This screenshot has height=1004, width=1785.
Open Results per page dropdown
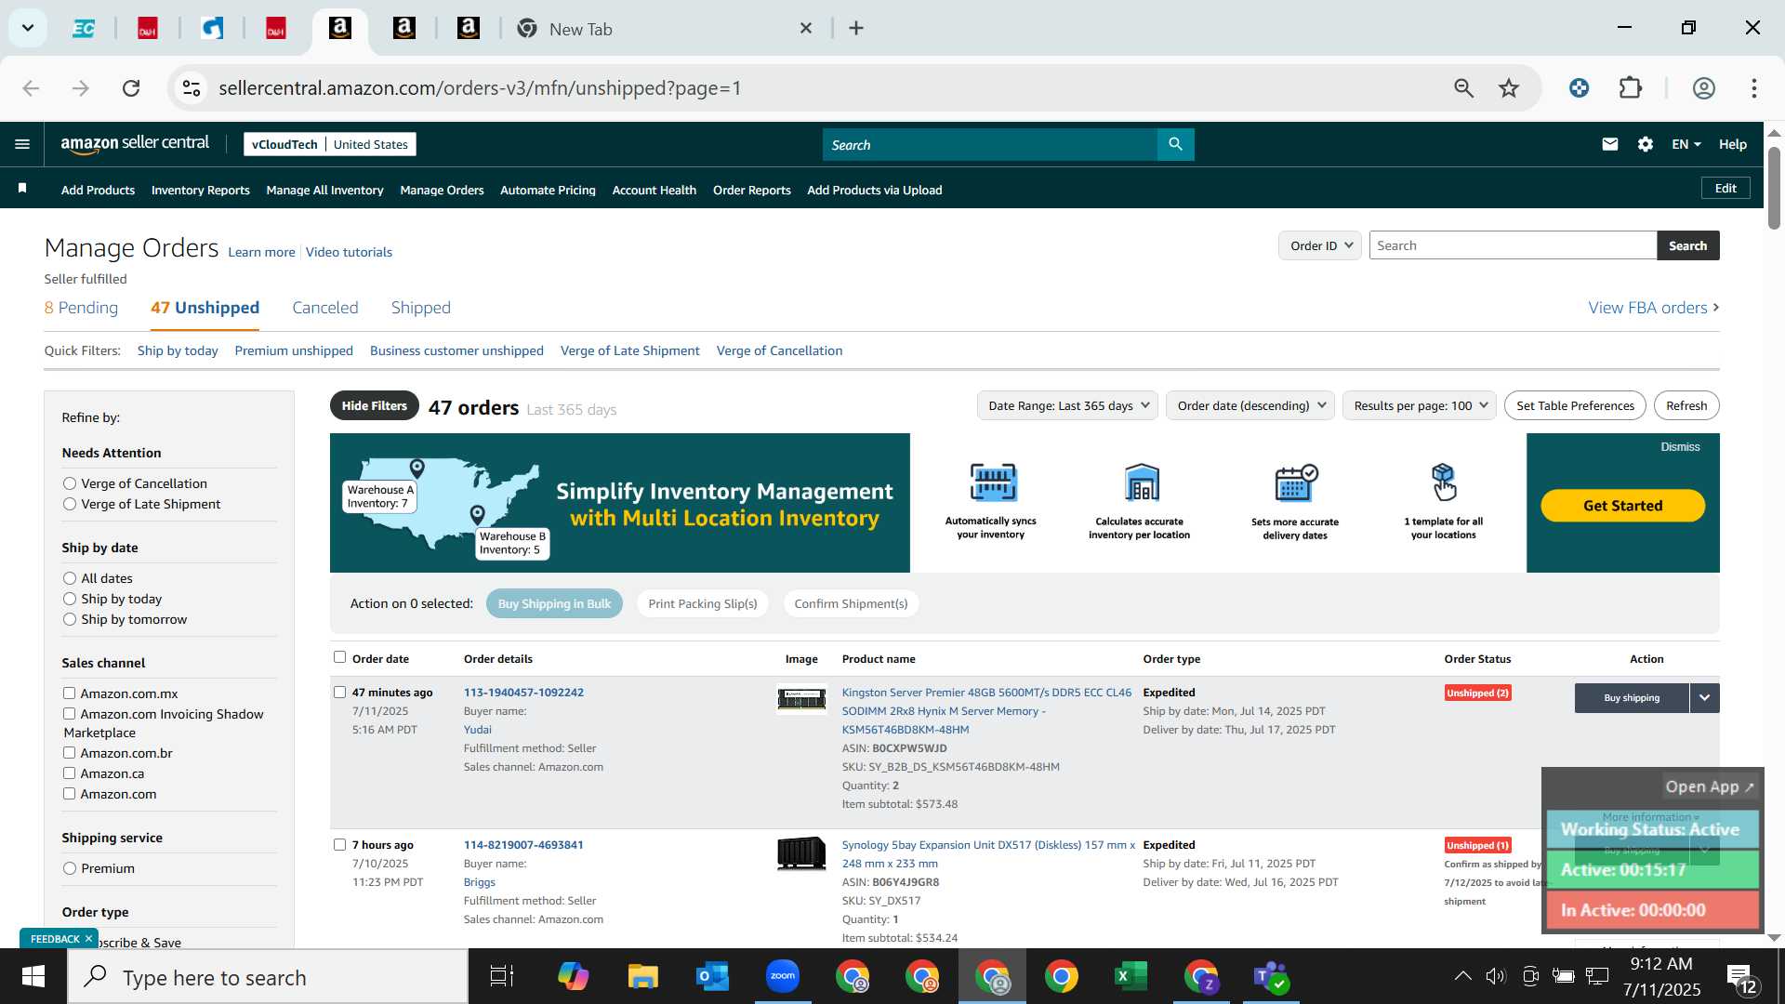1419,405
